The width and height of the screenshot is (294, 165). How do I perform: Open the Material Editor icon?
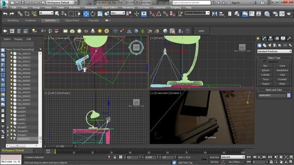point(267,14)
